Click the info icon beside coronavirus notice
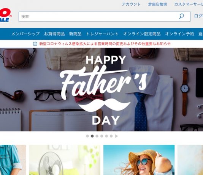203x175 pixels. pyautogui.click(x=35, y=44)
